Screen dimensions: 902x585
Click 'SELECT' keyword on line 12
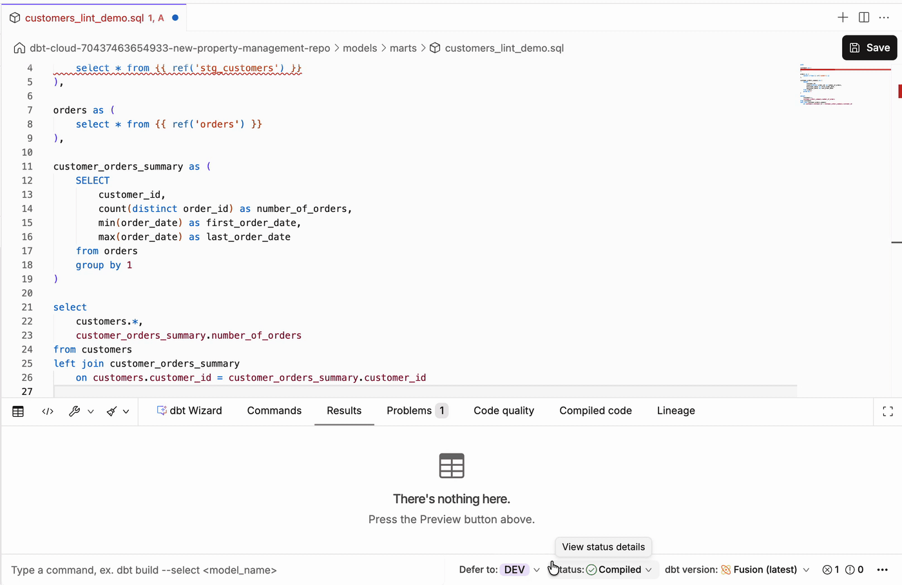tap(93, 180)
